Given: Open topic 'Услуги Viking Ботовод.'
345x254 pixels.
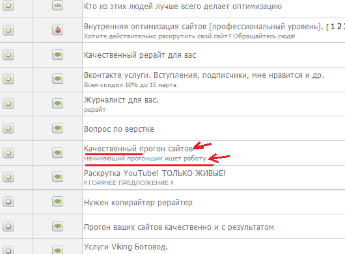Looking at the screenshot, I should [x=126, y=247].
